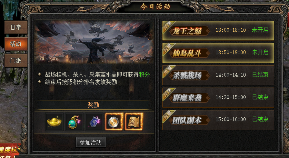Image resolution: width=289 pixels, height=158 pixels.
Task: Click the gold ingot reward icon
Action: (x=54, y=122)
